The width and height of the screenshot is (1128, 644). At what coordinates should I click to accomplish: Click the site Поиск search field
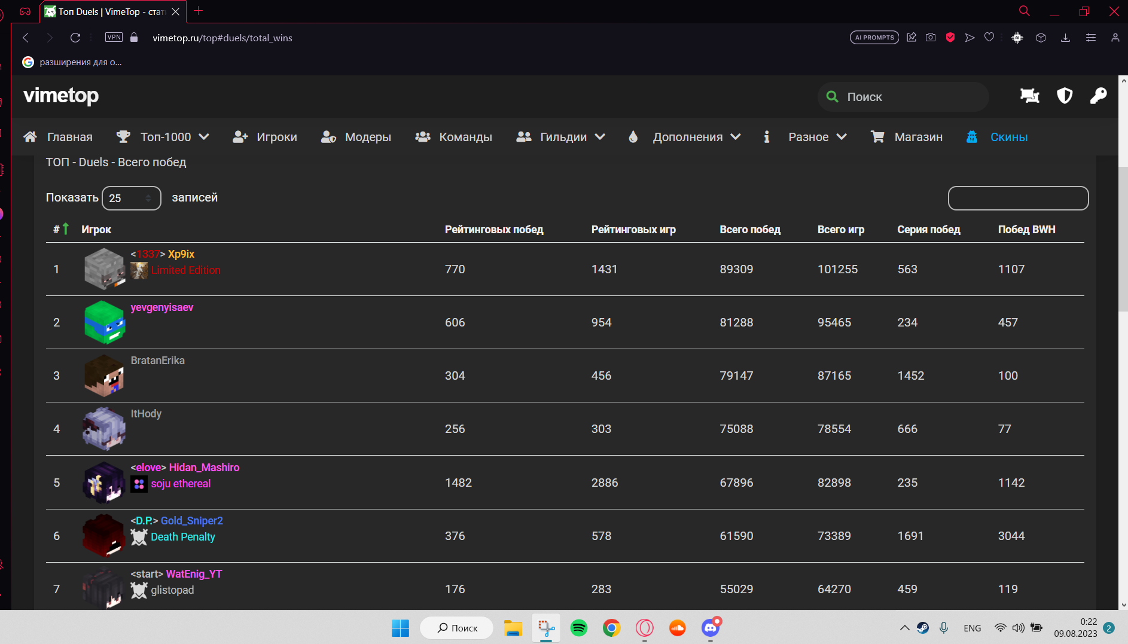pyautogui.click(x=903, y=97)
